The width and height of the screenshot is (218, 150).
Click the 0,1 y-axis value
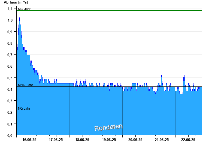[10, 124]
